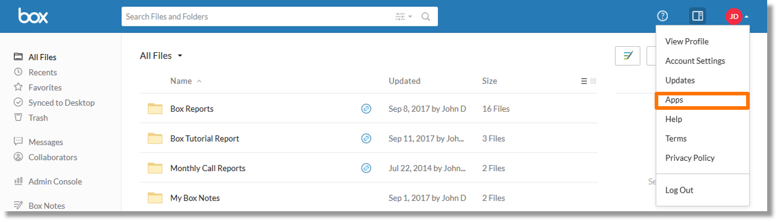Switch to list view

click(x=584, y=81)
